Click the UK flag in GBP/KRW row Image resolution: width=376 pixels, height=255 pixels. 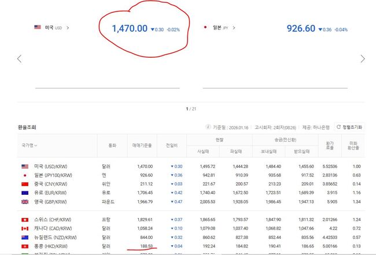pyautogui.click(x=25, y=202)
